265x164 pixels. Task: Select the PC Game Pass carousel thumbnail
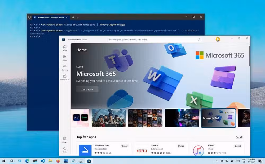point(182,118)
